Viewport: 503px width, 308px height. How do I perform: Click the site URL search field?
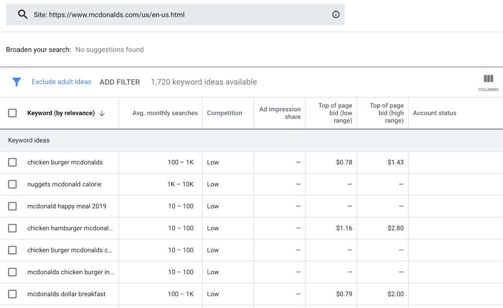(175, 14)
